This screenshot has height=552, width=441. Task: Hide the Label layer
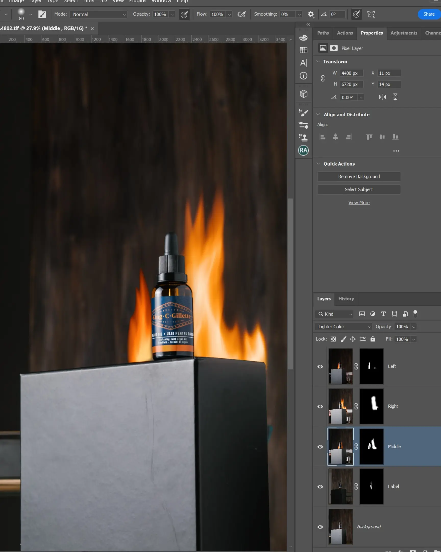pyautogui.click(x=320, y=487)
